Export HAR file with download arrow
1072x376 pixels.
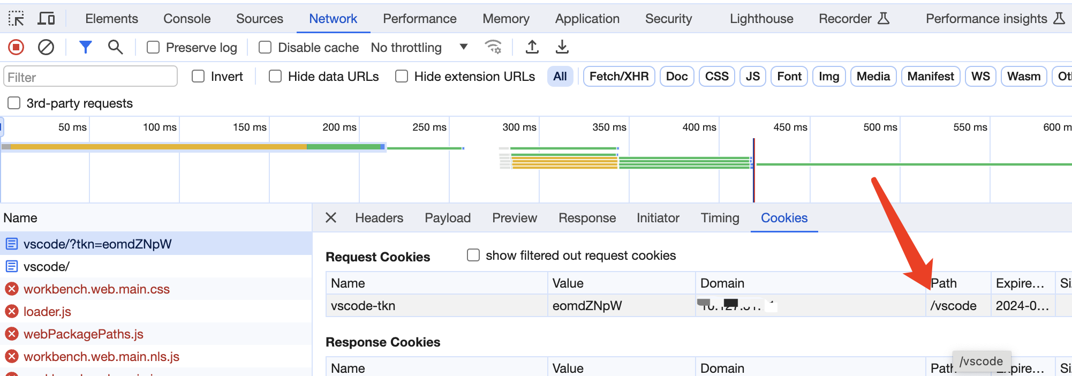coord(562,48)
